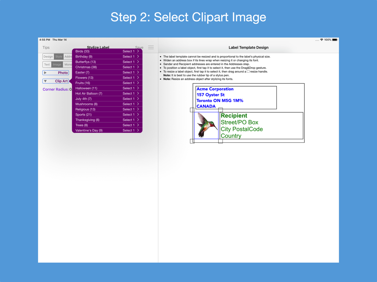This screenshot has height=282, width=377.
Task: Collapse the Clip Art section
Action: click(x=55, y=81)
